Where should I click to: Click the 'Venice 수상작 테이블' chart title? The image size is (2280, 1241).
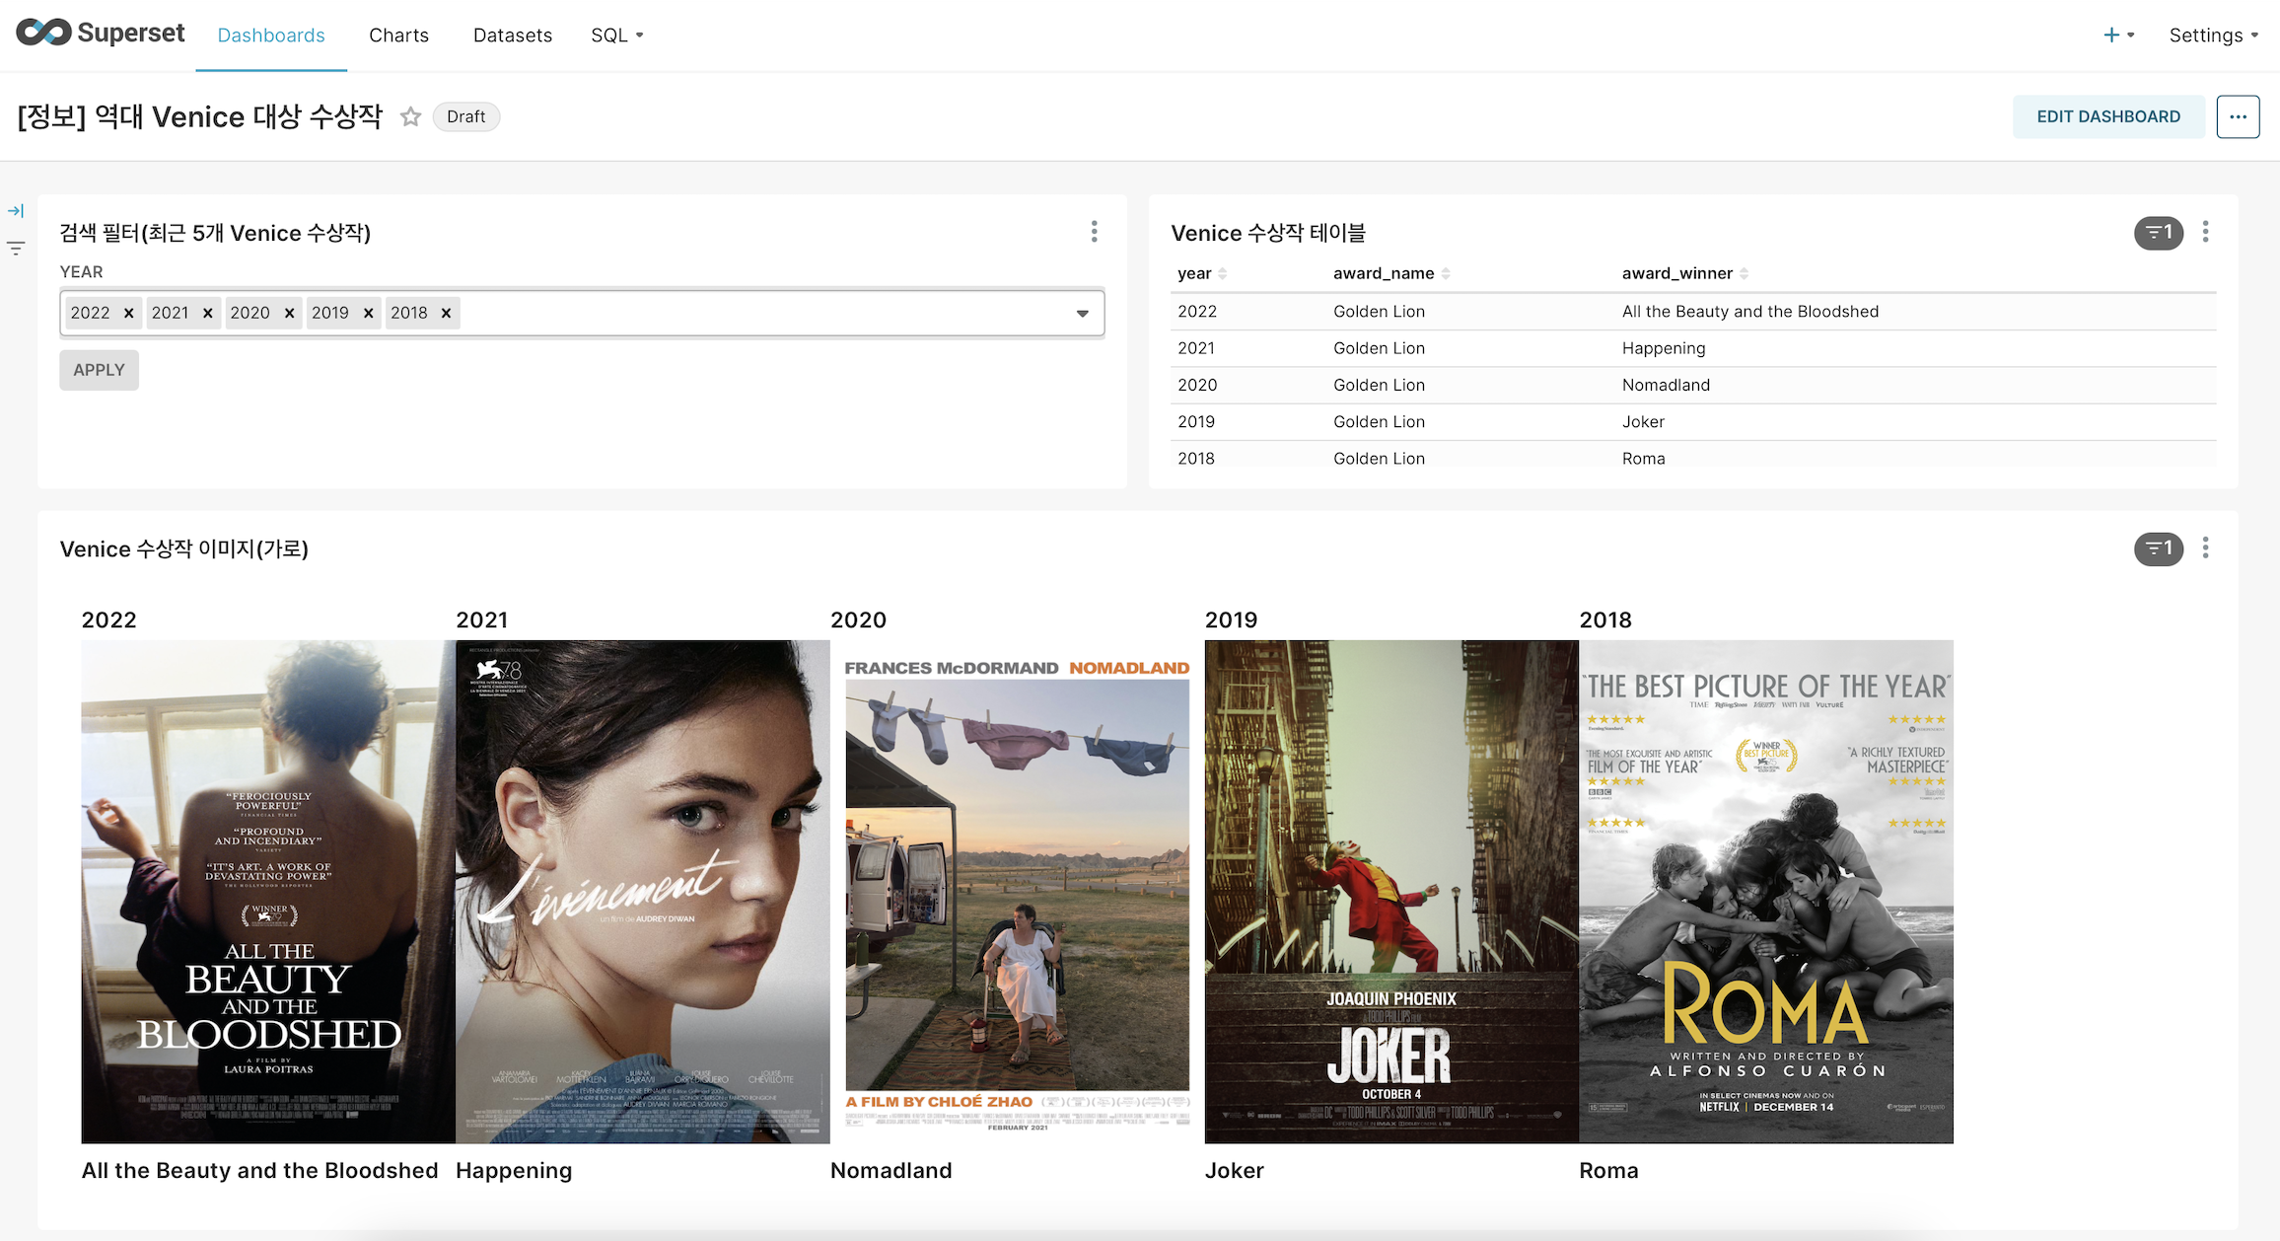click(x=1268, y=233)
